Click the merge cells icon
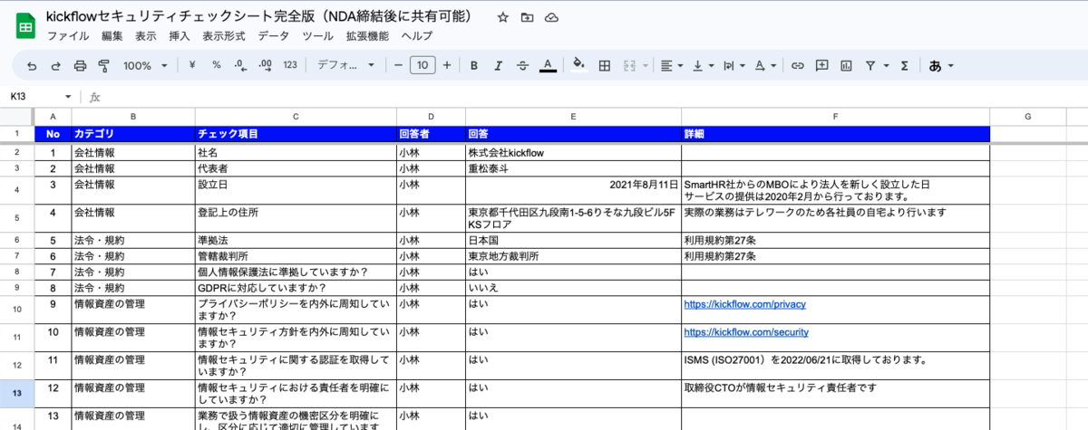Viewport: 1088px width, 430px height. tap(628, 65)
